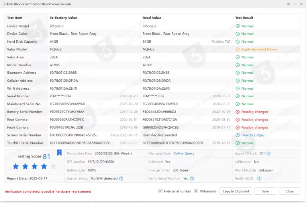The image size is (306, 203).
Task: Click the Normal check icon for Device Model
Action: coord(237,26)
